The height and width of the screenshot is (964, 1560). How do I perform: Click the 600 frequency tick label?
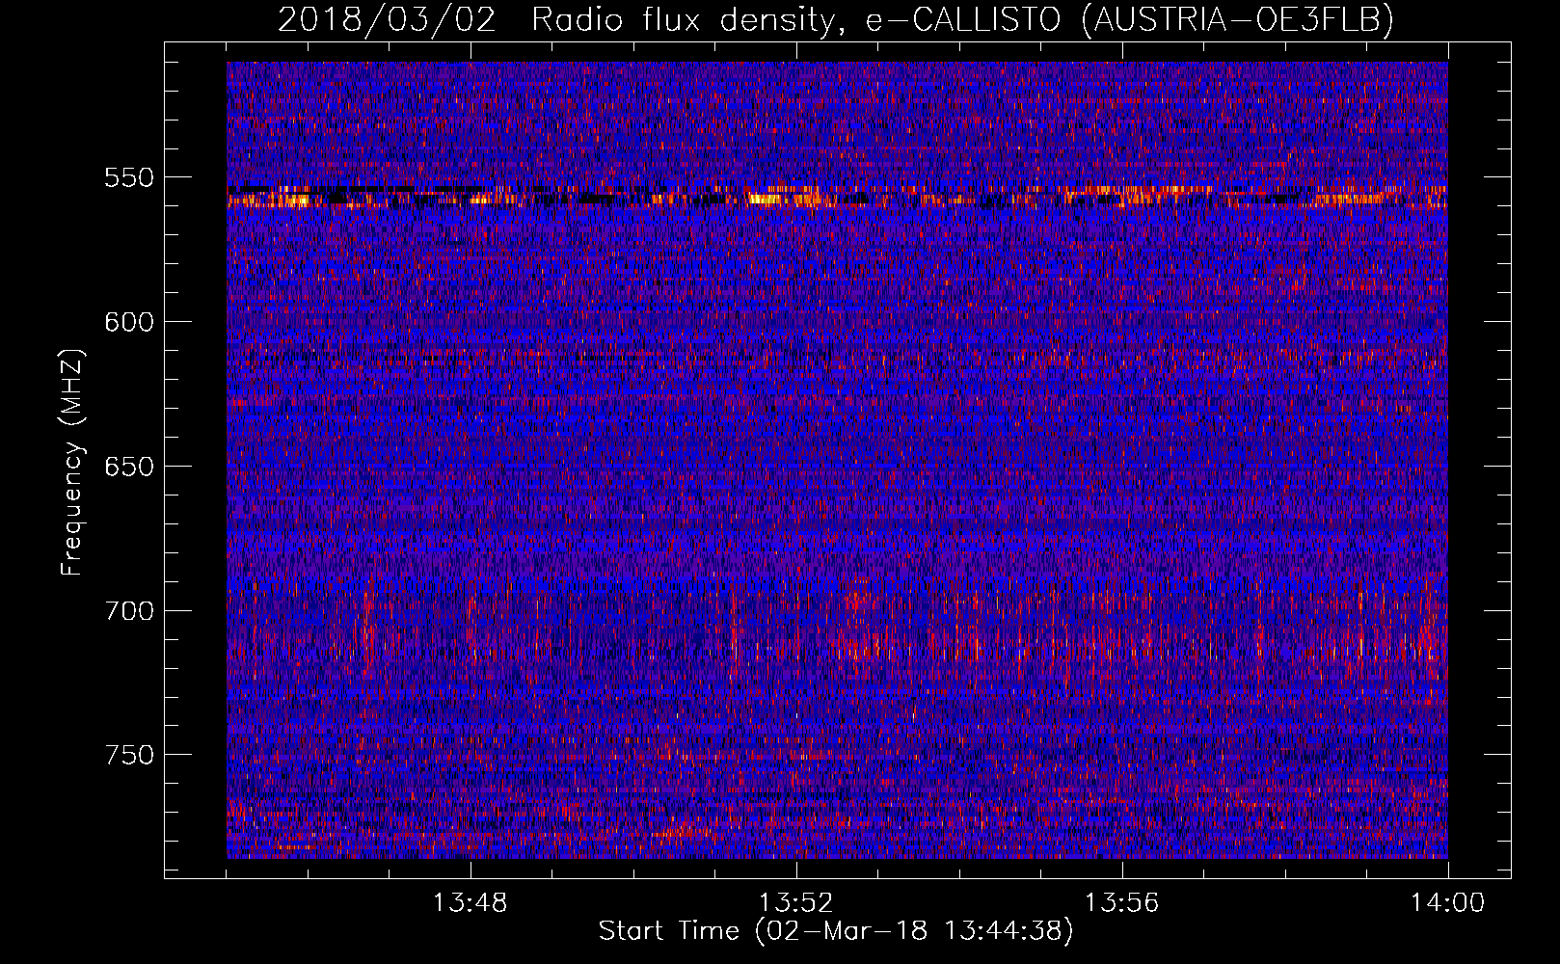(x=129, y=322)
